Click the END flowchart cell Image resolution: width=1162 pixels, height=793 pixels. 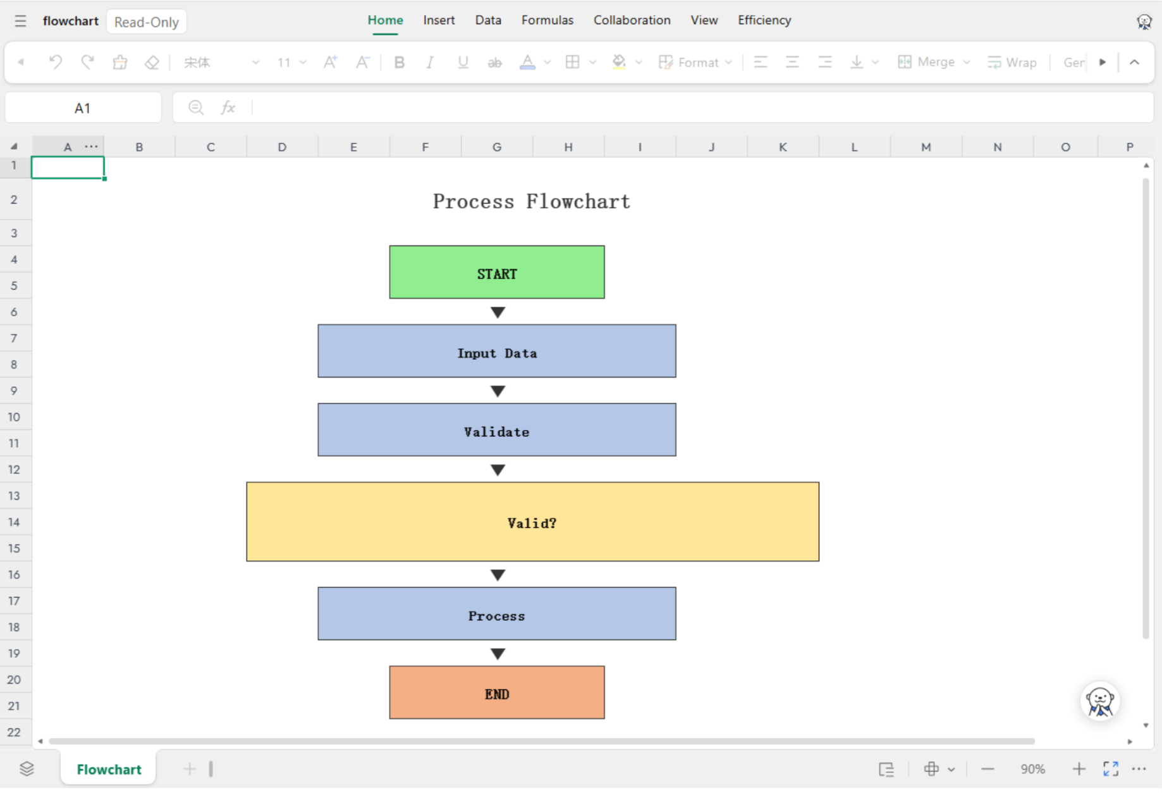497,693
